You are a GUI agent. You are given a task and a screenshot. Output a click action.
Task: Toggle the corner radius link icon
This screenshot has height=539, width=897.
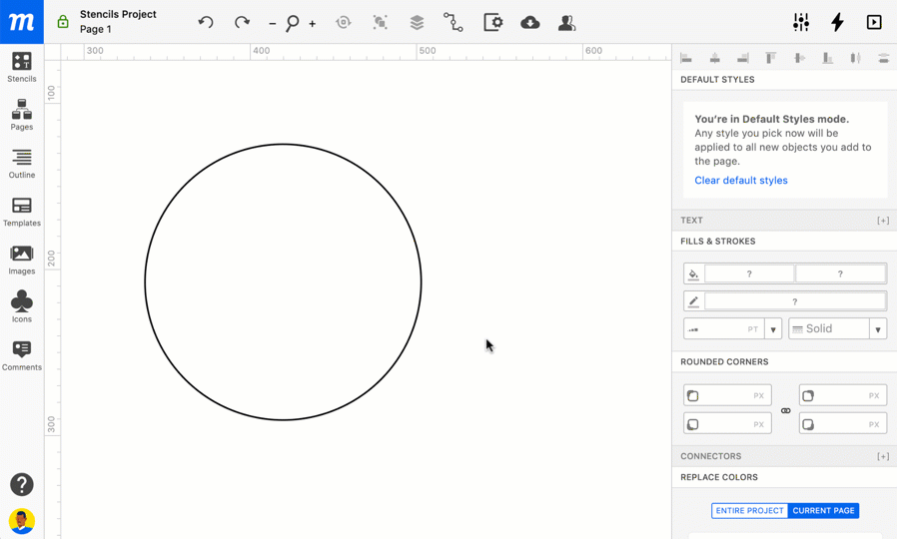tap(785, 410)
